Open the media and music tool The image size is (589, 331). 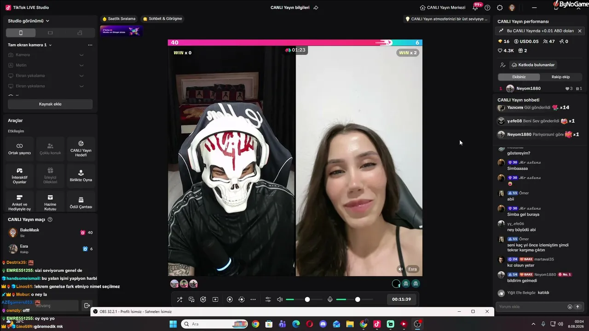(x=191, y=300)
